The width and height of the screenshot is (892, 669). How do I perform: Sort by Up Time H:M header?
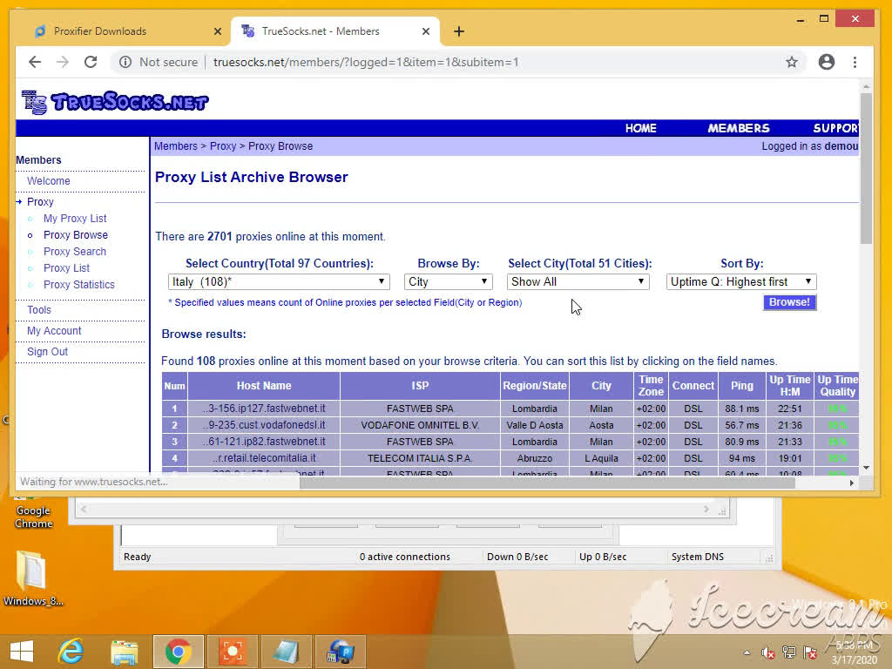click(789, 386)
